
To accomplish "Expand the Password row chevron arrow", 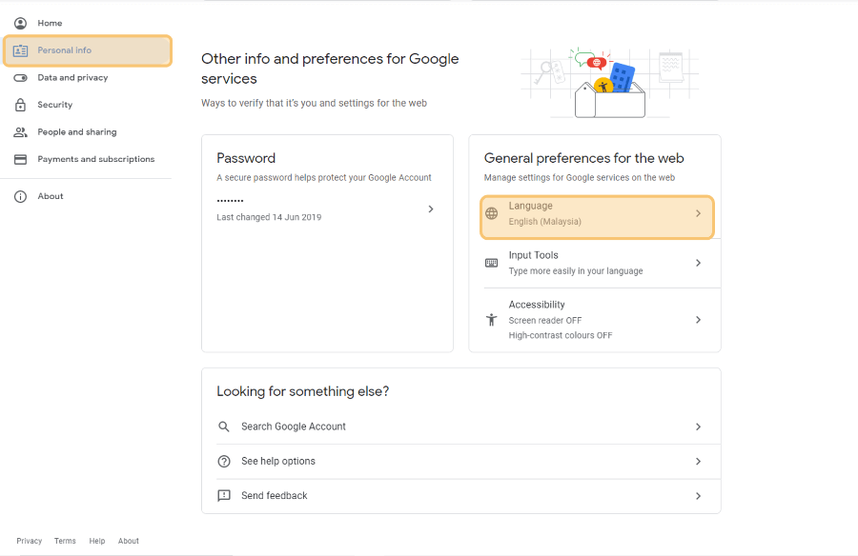I will (431, 208).
